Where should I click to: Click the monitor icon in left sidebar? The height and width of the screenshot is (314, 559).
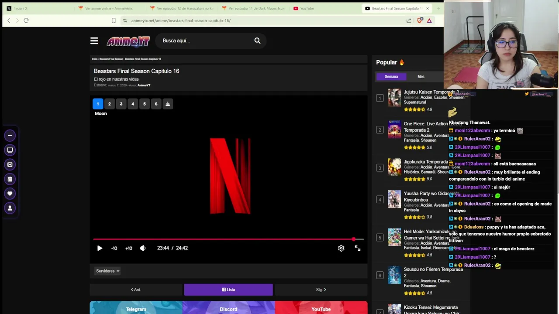click(10, 150)
